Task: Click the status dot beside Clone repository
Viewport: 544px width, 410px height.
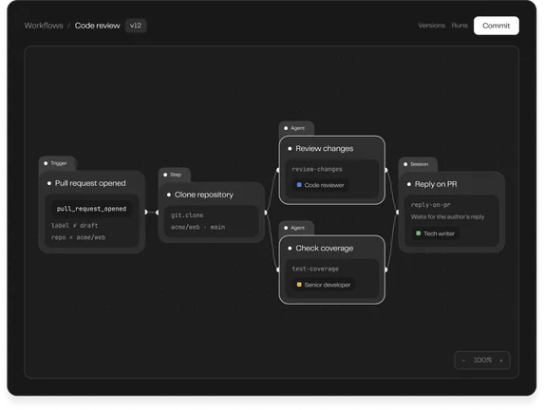Action: (169, 195)
